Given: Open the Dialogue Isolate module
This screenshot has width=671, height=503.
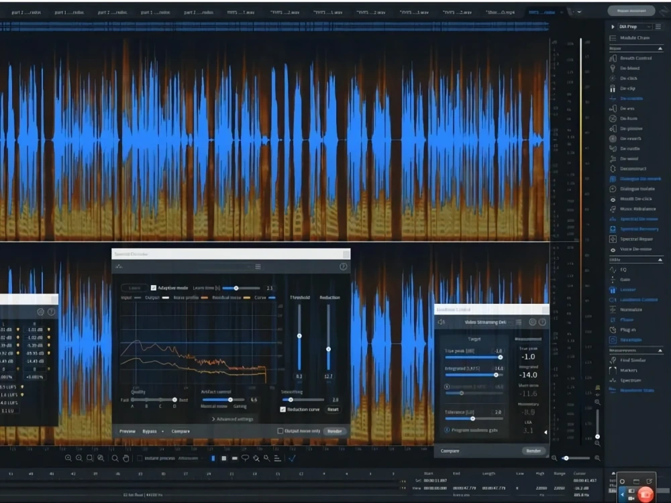Looking at the screenshot, I should 632,188.
